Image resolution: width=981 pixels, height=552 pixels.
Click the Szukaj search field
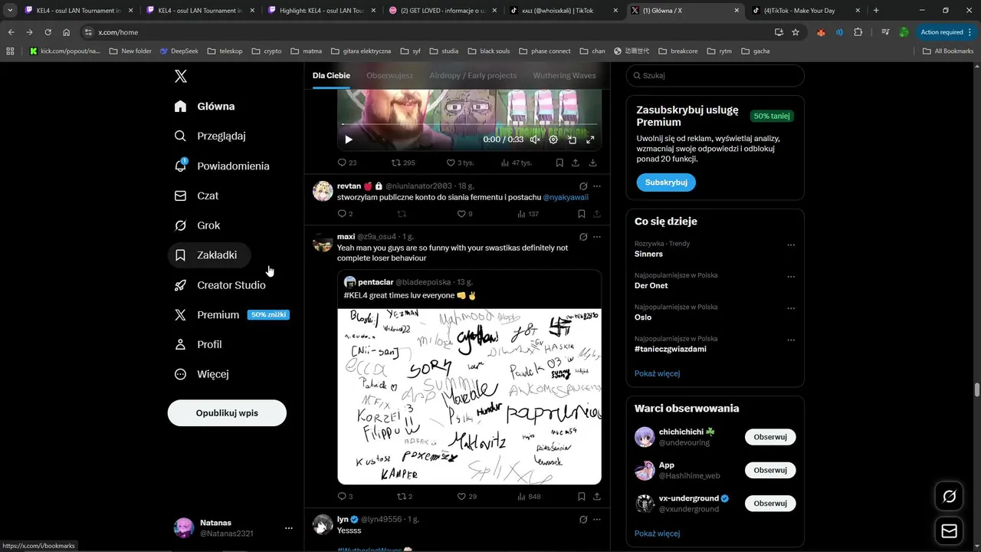[x=715, y=75]
